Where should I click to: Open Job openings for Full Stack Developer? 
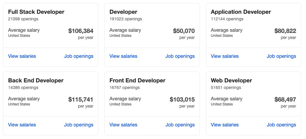click(79, 56)
